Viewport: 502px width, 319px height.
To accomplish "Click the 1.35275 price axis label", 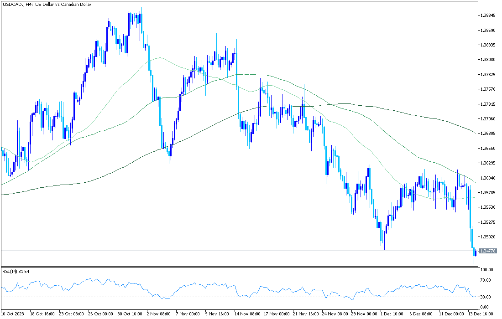I will 488,222.
